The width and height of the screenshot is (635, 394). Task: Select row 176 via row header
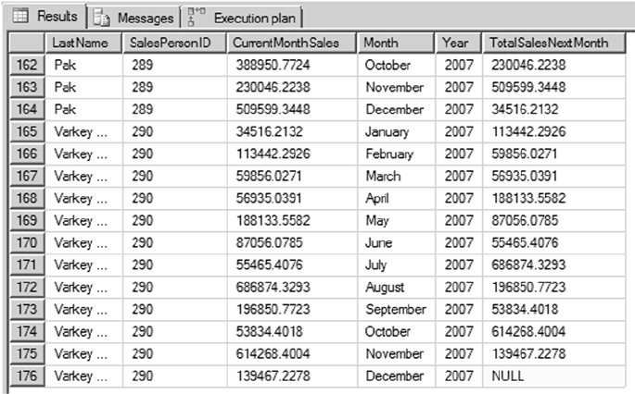26,376
